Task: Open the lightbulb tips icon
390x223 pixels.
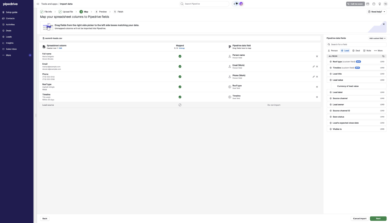Action: click(380, 4)
